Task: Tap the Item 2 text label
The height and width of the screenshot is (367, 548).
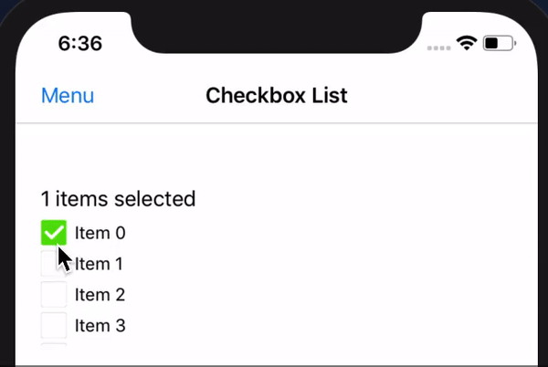Action: tap(100, 295)
